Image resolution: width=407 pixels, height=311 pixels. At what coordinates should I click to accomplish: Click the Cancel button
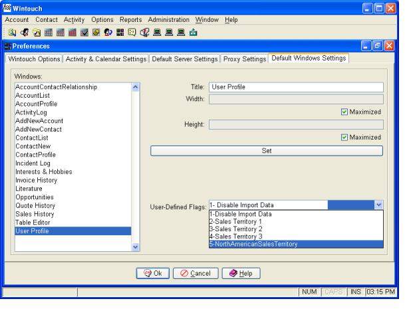click(196, 273)
